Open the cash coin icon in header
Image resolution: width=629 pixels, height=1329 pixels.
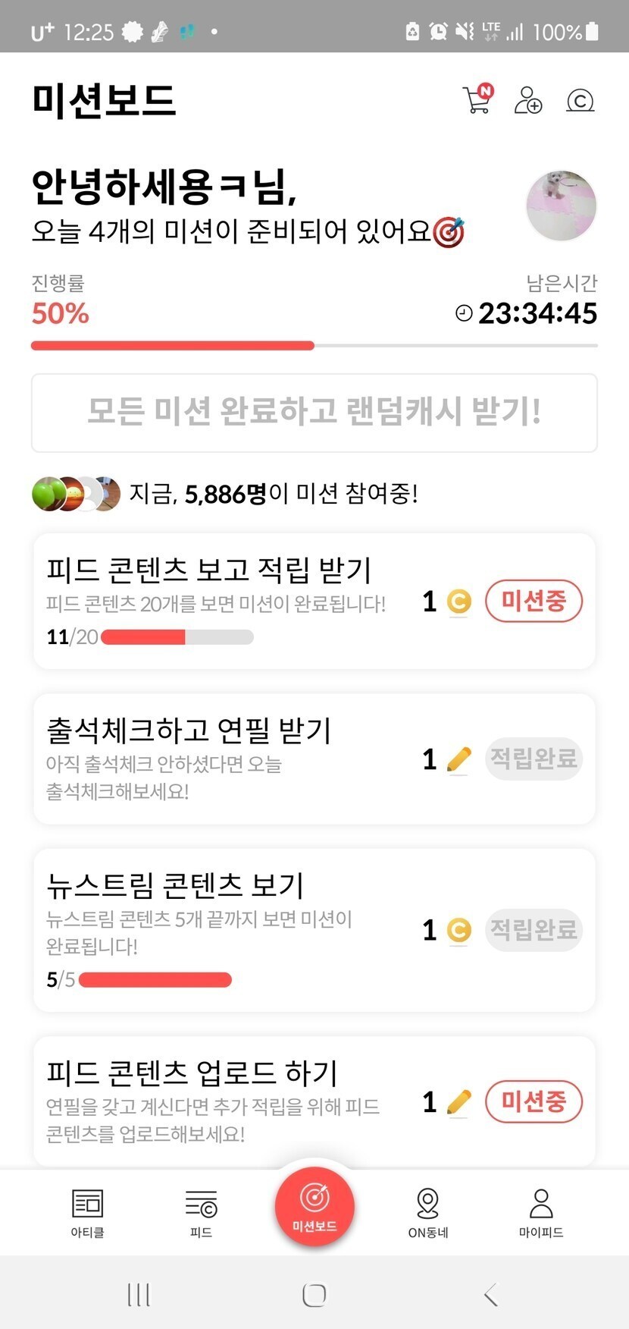(x=580, y=100)
